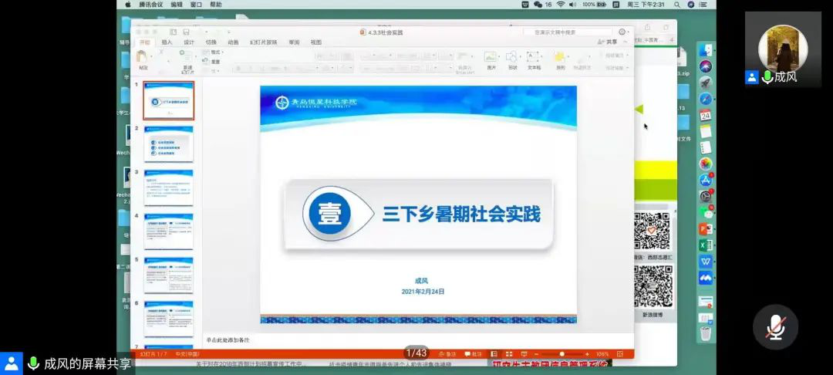Open Excel from the Dock
The image size is (833, 375).
(705, 245)
